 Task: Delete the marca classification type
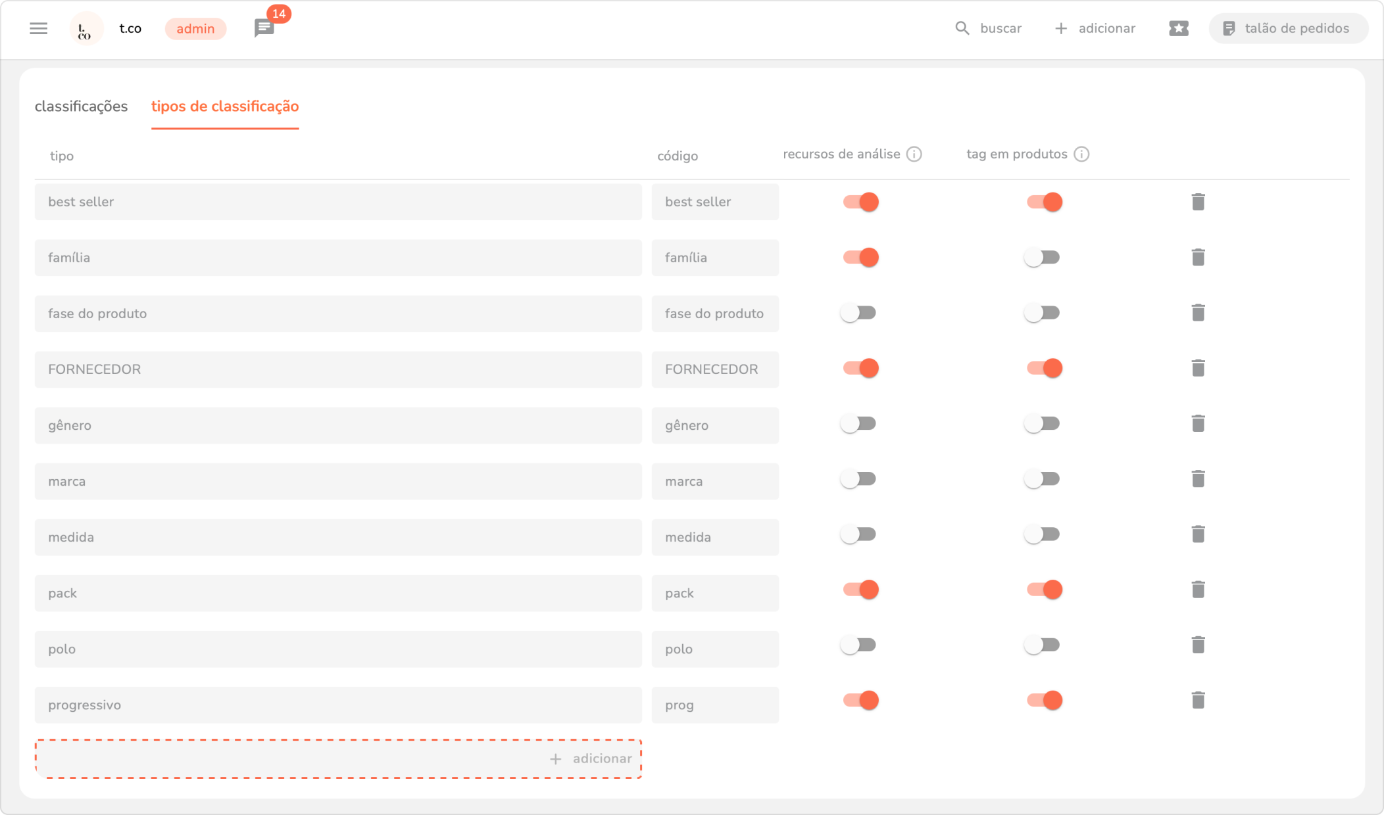tap(1198, 479)
